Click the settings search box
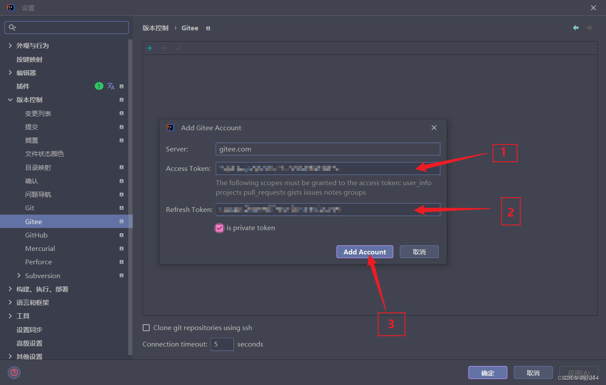The width and height of the screenshot is (606, 385). [67, 28]
